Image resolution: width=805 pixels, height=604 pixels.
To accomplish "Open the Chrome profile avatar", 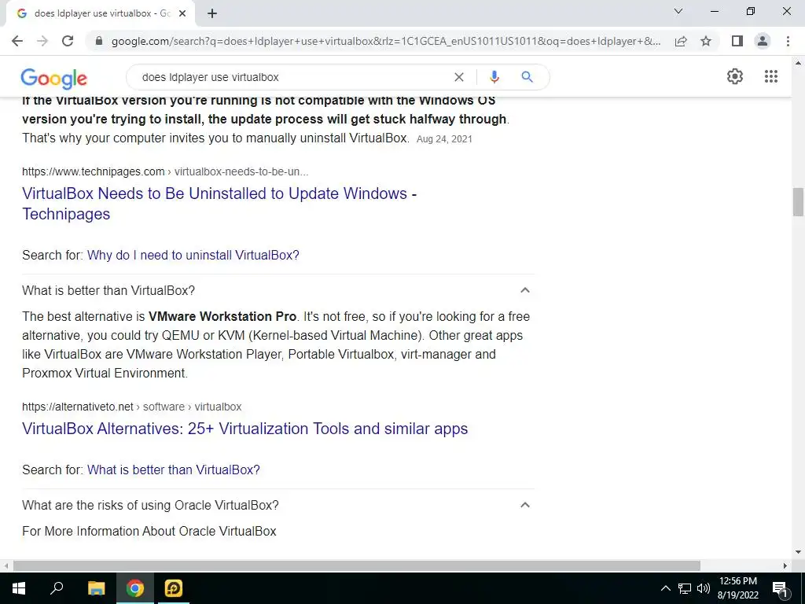I will coord(763,41).
